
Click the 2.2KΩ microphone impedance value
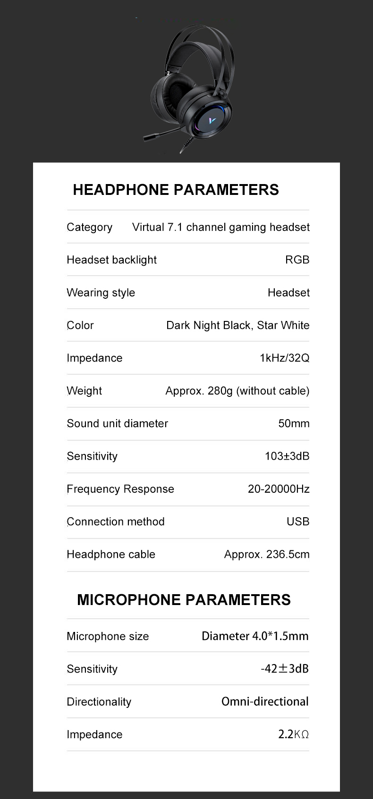point(293,734)
